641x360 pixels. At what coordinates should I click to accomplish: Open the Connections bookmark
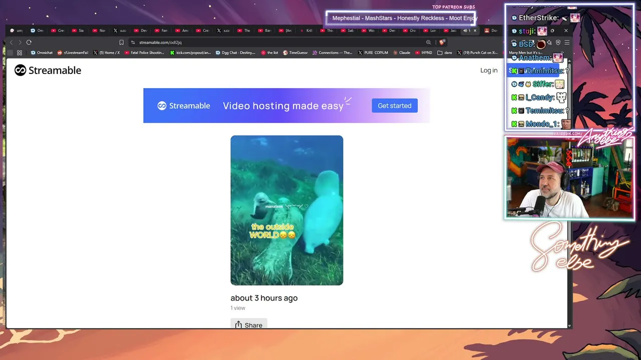point(333,52)
